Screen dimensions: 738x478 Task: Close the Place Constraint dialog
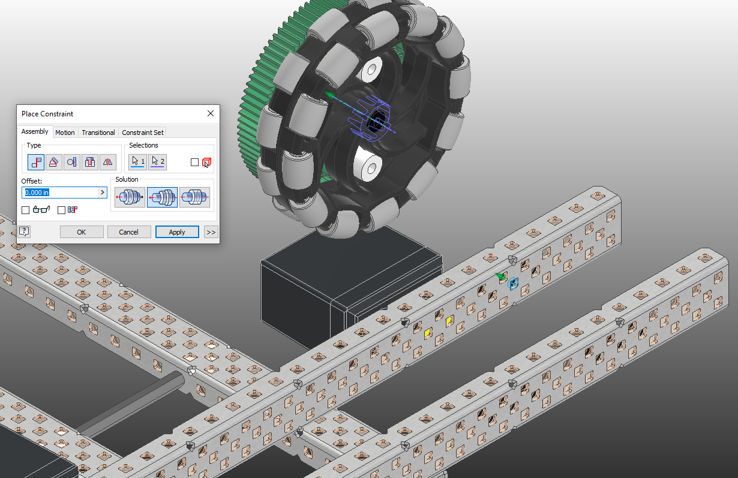(211, 113)
